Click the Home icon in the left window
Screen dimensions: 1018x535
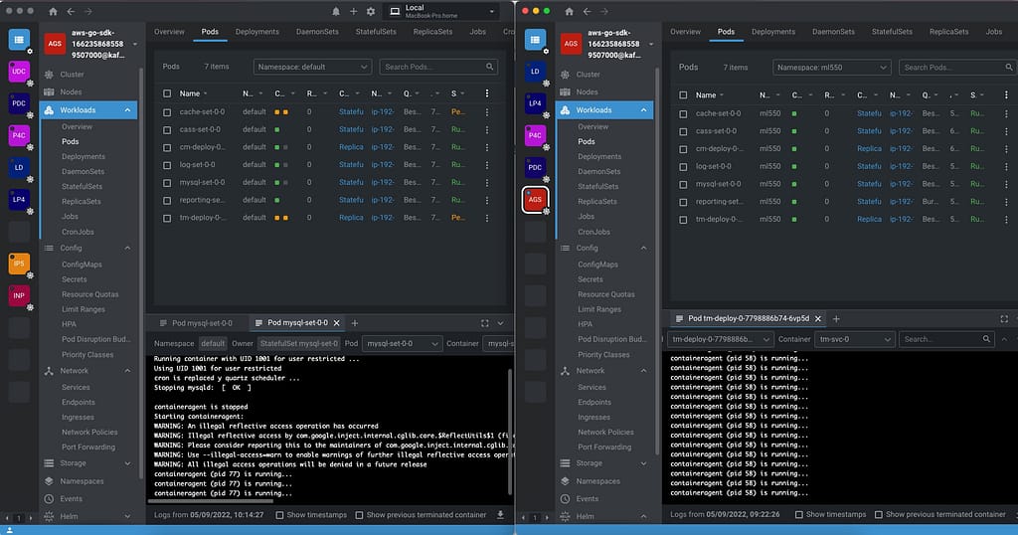click(x=54, y=11)
